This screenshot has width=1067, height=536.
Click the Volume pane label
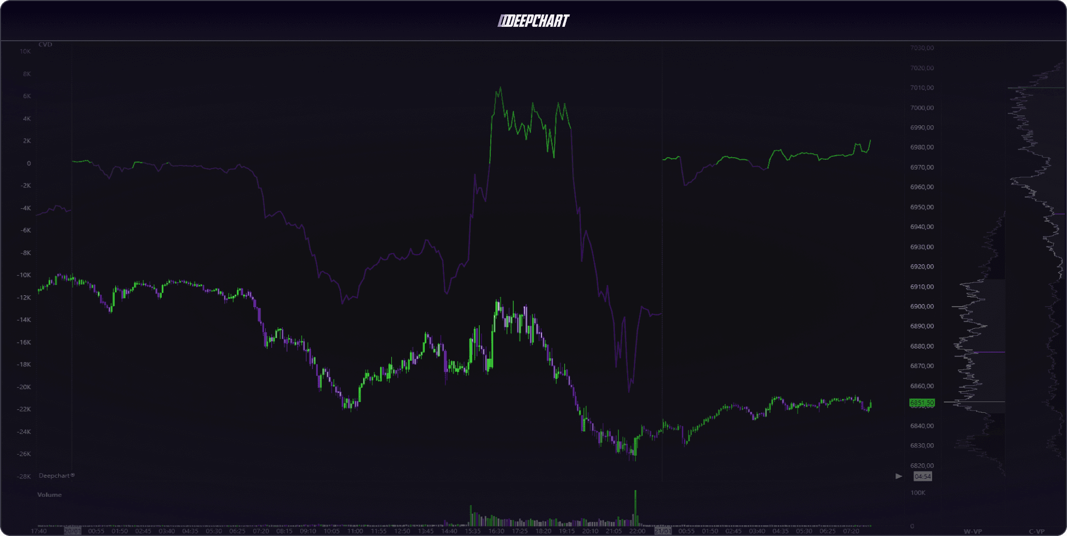pyautogui.click(x=49, y=495)
